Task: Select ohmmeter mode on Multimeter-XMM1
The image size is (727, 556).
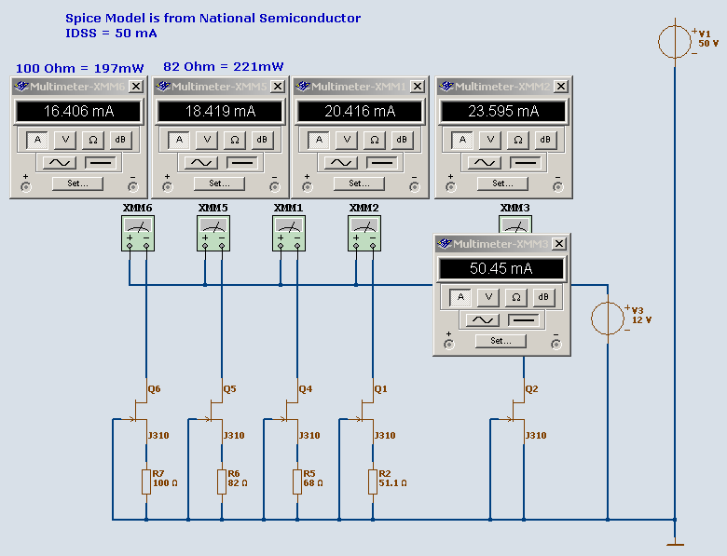Action: pyautogui.click(x=375, y=140)
